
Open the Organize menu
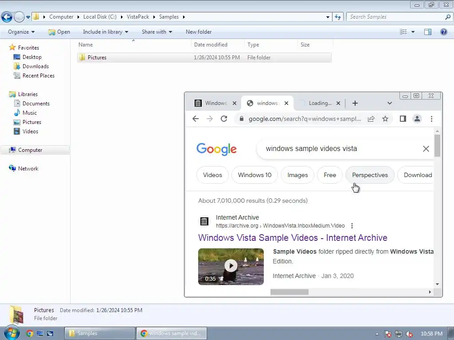[21, 32]
